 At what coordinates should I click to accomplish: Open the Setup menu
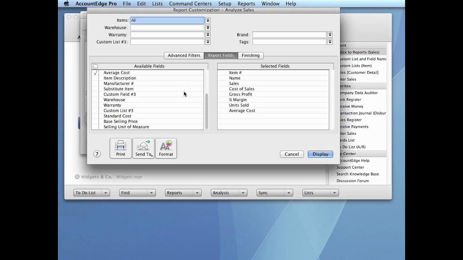click(x=225, y=4)
